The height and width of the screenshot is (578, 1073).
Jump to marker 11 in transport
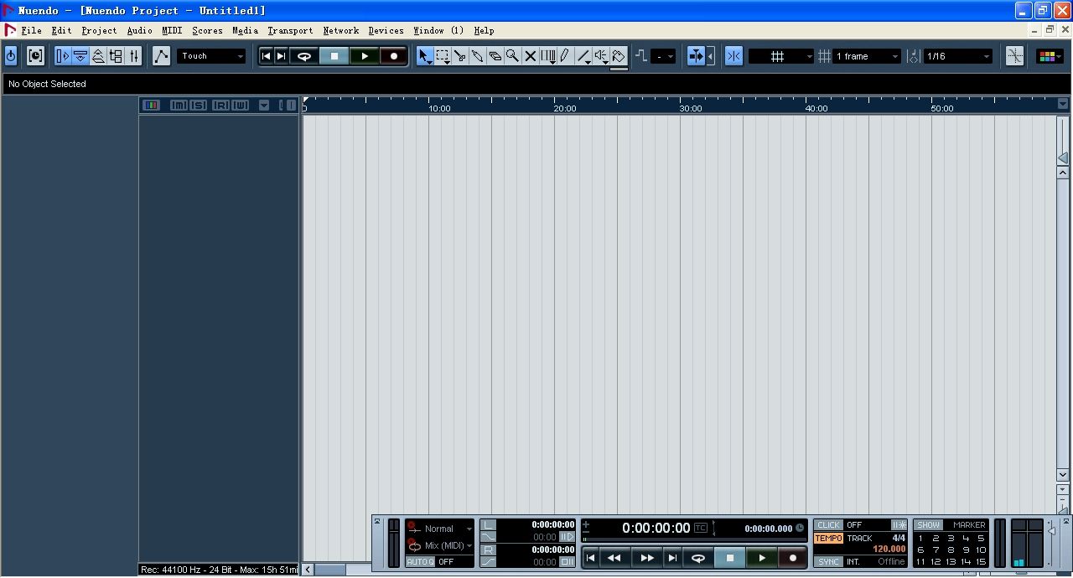click(x=920, y=562)
